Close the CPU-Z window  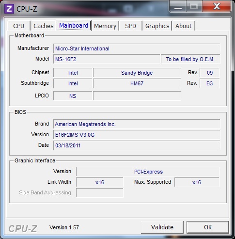click(x=217, y=6)
